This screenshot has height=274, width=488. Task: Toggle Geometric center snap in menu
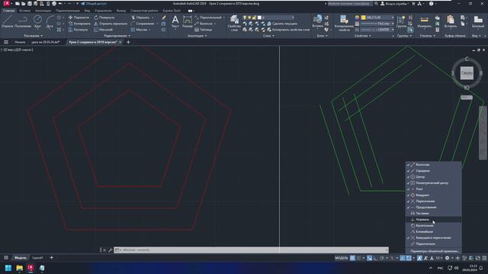point(434,183)
